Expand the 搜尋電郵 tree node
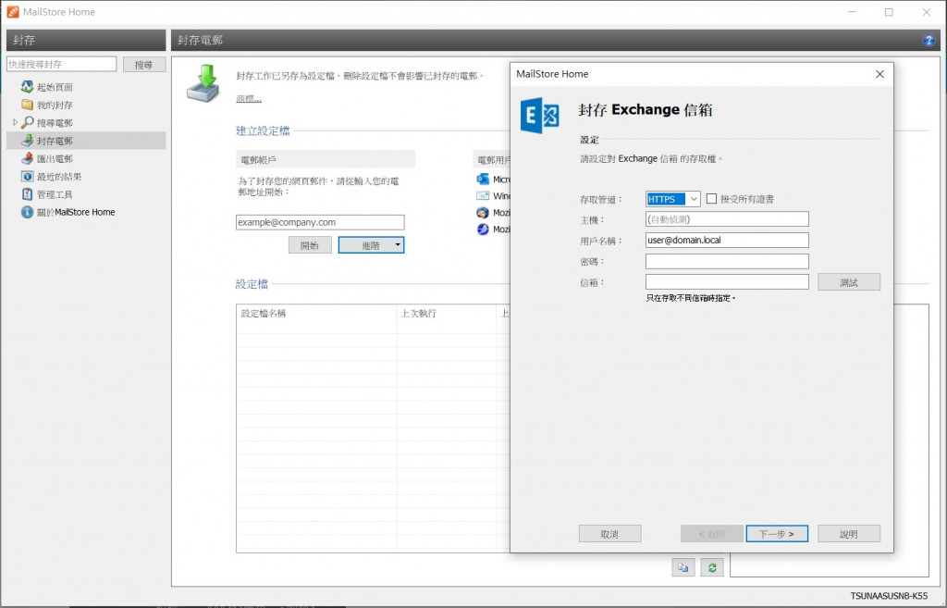Image resolution: width=947 pixels, height=608 pixels. click(x=15, y=122)
